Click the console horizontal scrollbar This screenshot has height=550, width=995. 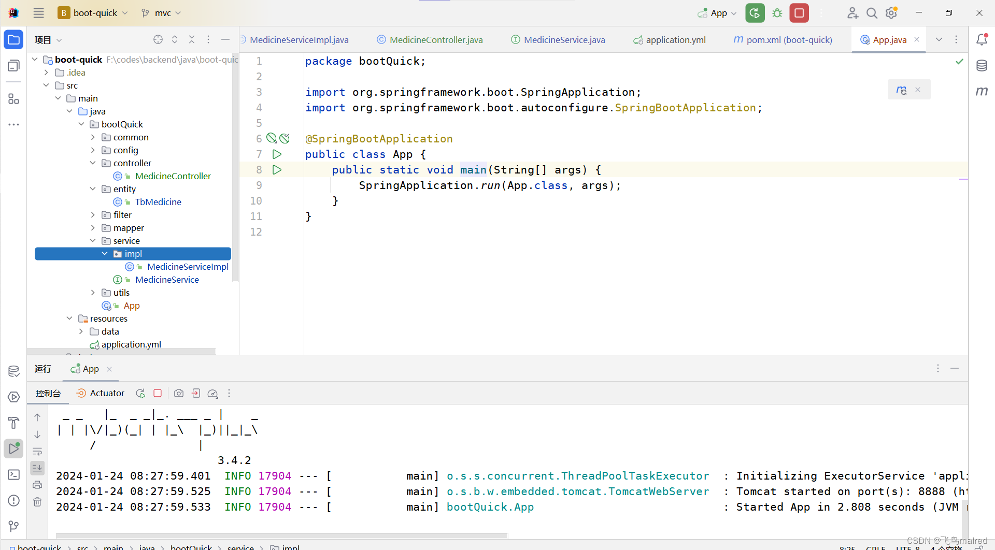coord(282,535)
